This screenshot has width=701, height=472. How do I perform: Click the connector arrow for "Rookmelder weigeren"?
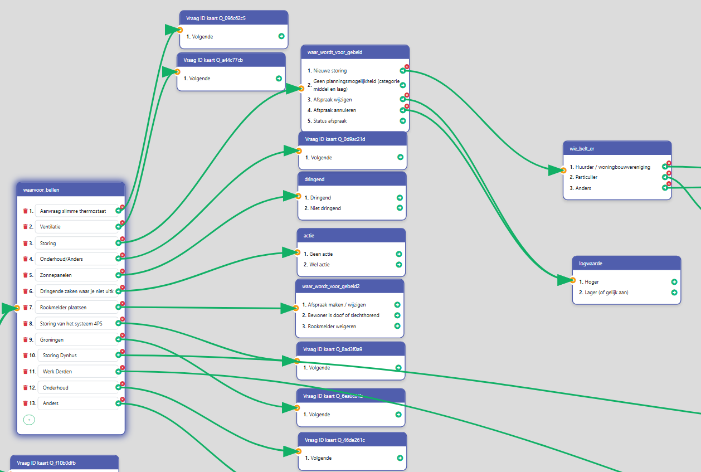(x=397, y=325)
